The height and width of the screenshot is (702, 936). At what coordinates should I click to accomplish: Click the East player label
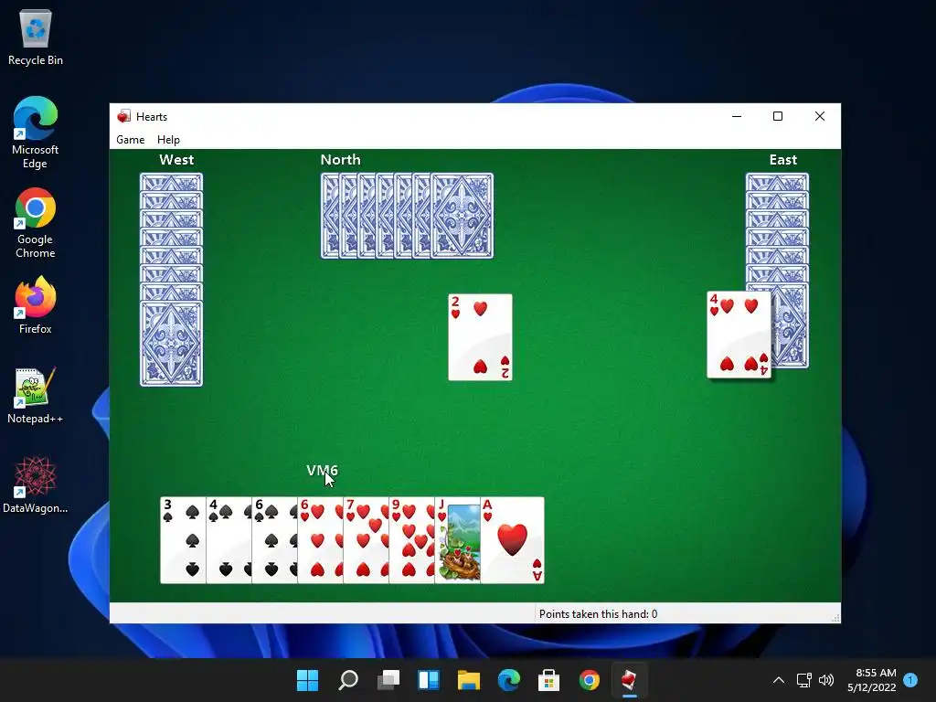click(x=782, y=159)
